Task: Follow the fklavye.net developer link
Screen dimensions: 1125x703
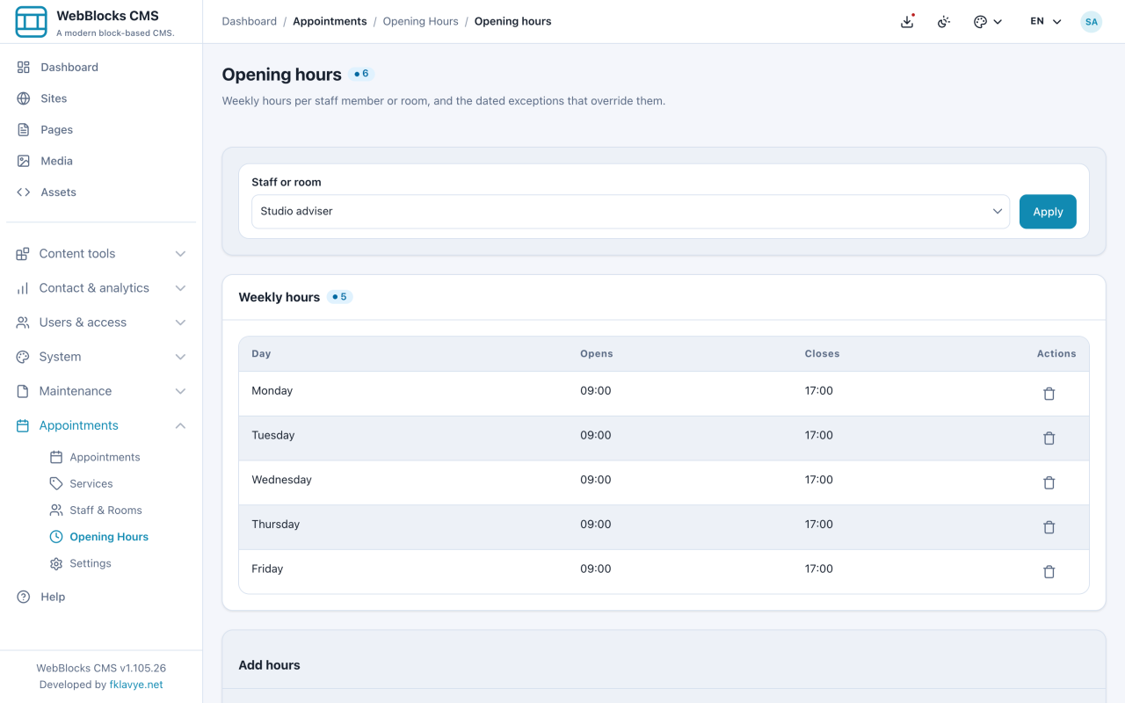Action: (x=136, y=685)
